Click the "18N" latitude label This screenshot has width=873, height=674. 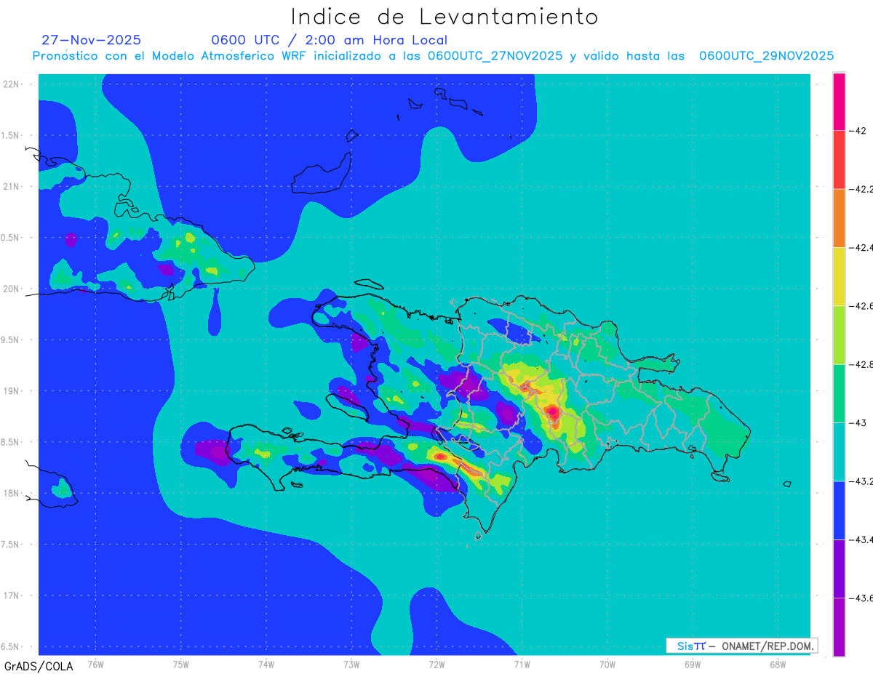click(11, 494)
